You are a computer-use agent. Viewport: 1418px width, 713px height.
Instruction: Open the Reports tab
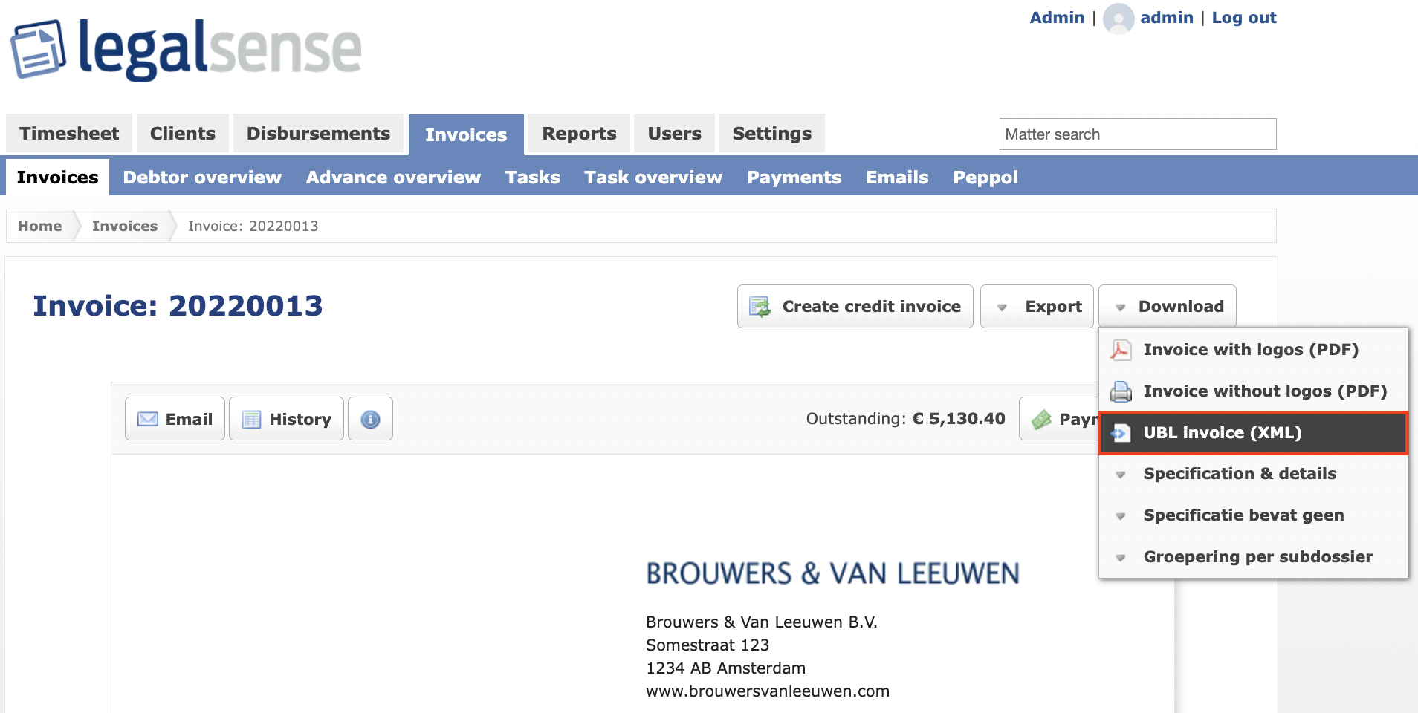pos(579,134)
